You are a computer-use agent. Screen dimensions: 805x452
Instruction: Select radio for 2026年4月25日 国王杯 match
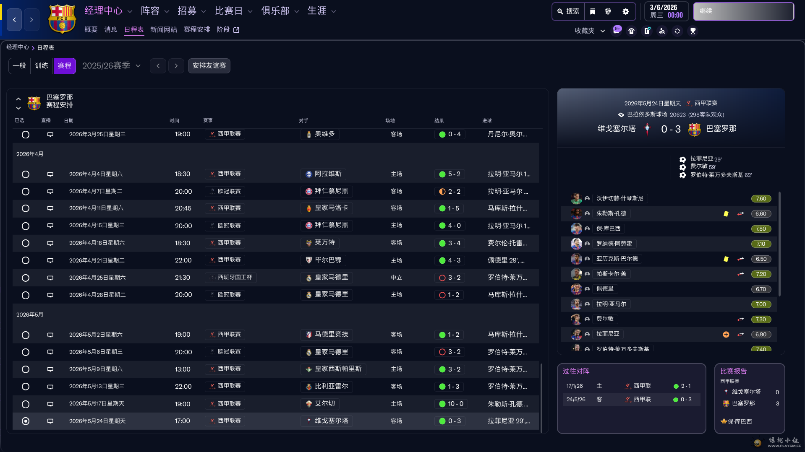coord(26,278)
